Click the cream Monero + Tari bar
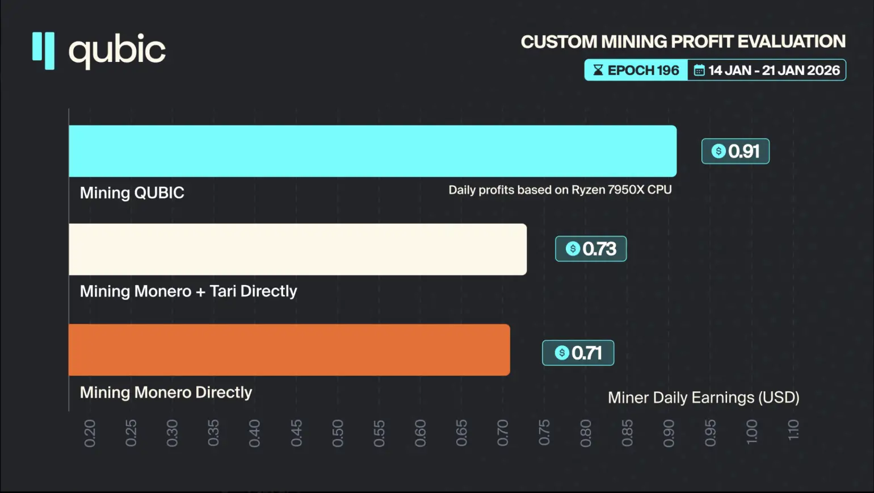 [x=297, y=249]
